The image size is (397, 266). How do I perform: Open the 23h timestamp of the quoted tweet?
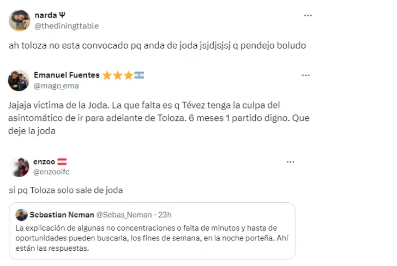pyautogui.click(x=165, y=215)
